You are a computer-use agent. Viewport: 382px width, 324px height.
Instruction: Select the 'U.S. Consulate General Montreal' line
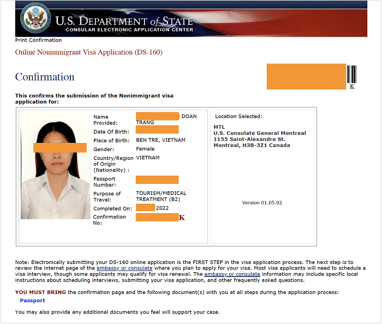(259, 133)
